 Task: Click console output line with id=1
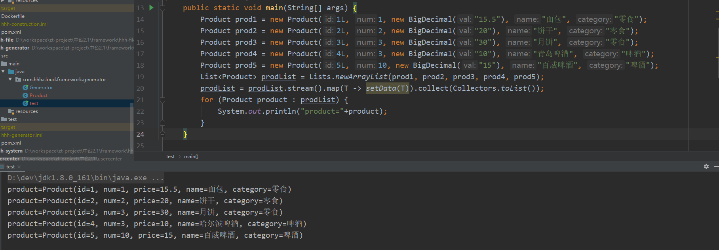coord(149,189)
